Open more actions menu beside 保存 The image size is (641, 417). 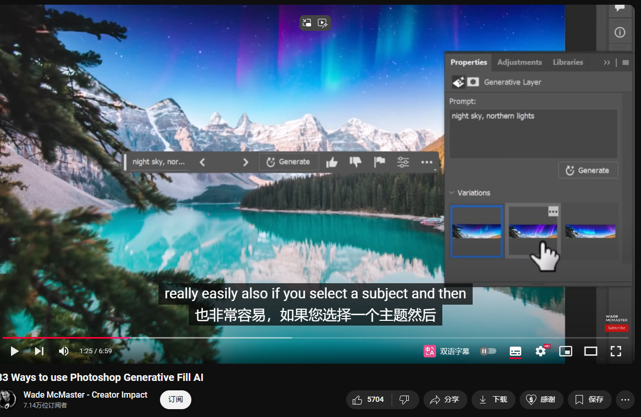point(625,400)
